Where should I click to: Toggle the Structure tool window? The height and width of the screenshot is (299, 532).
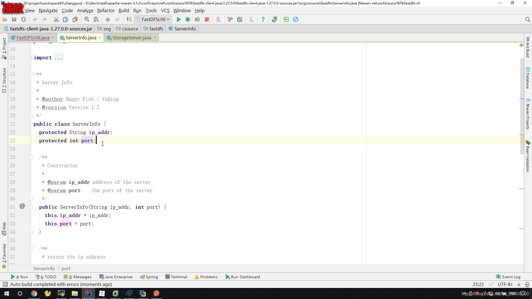(4, 80)
